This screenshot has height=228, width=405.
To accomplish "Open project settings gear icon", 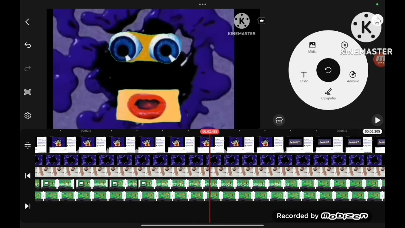I will point(28,116).
